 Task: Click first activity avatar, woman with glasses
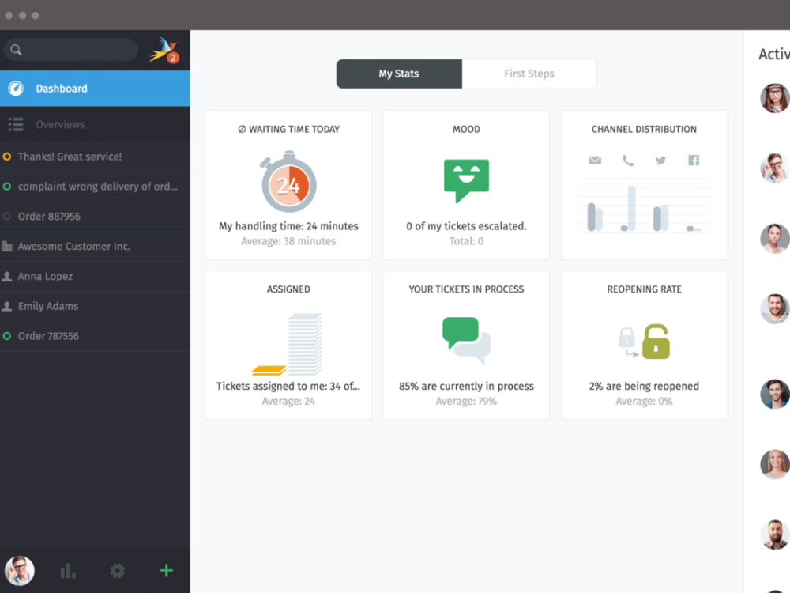pos(775,98)
